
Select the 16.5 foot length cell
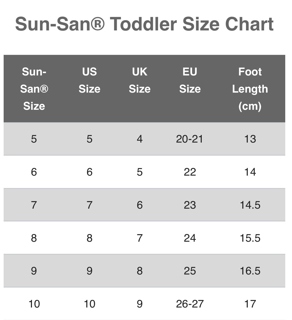[x=250, y=271]
